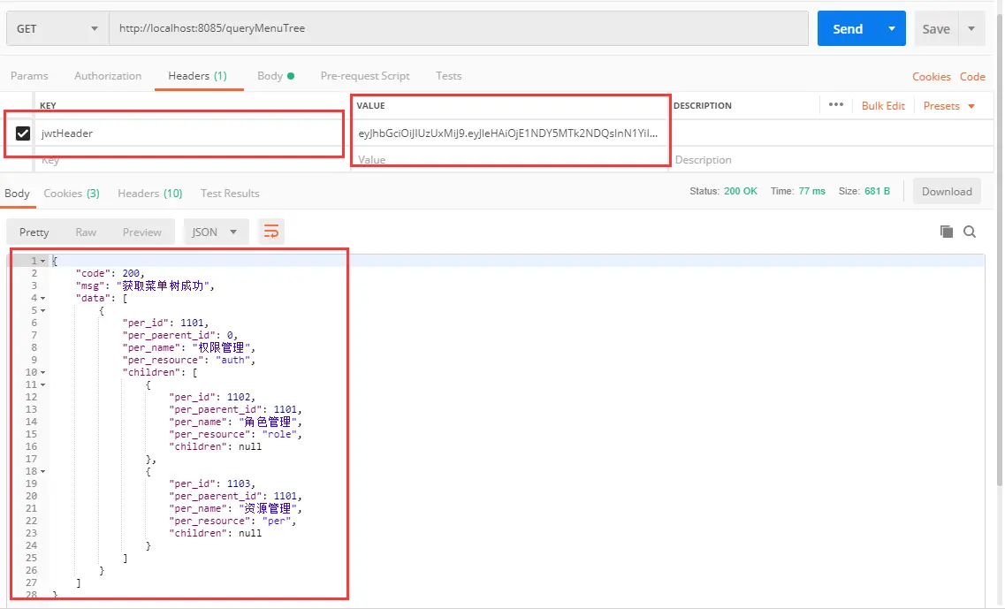Select the response Body tab
The width and height of the screenshot is (1005, 609).
[x=18, y=193]
